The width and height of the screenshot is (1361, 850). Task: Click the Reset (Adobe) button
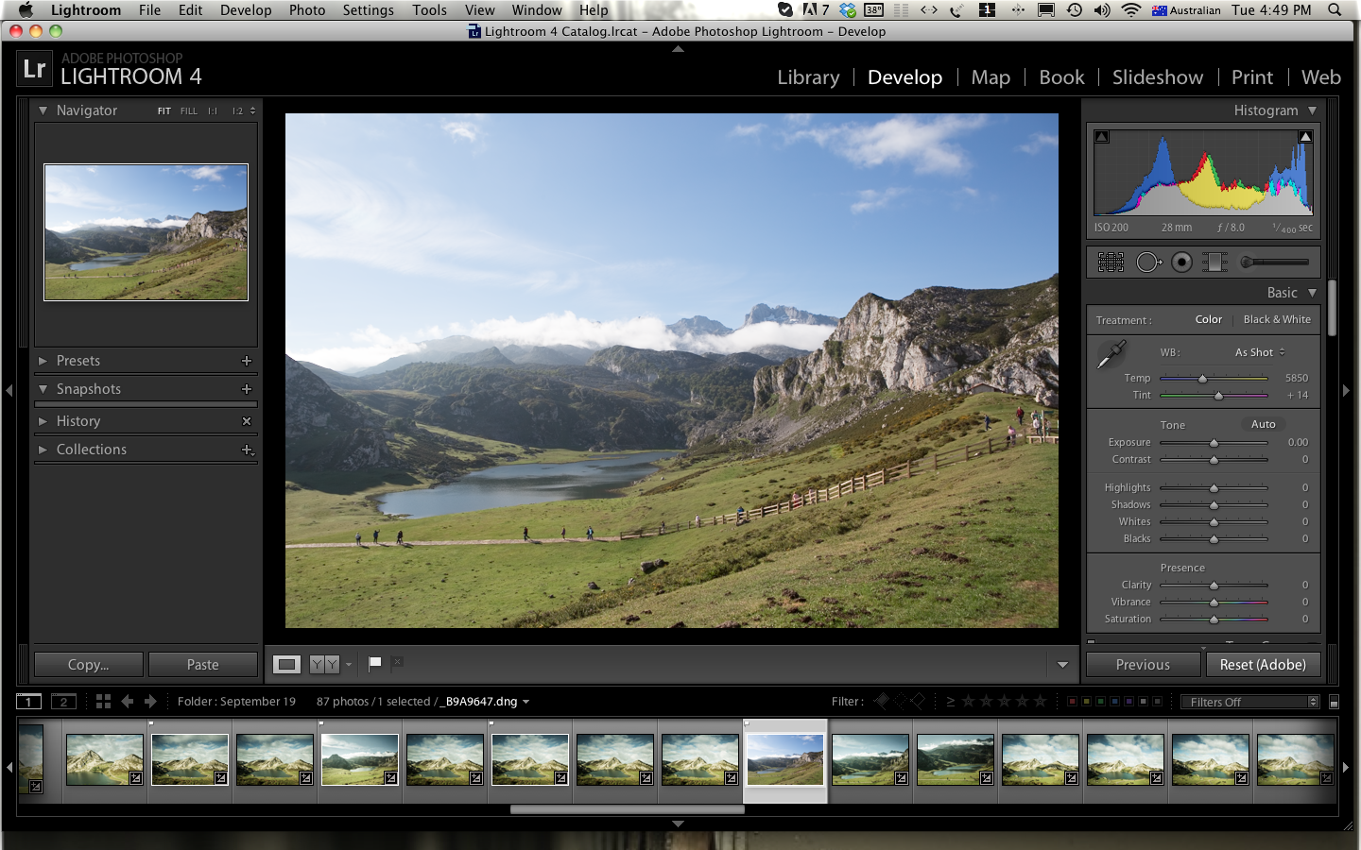(x=1264, y=664)
